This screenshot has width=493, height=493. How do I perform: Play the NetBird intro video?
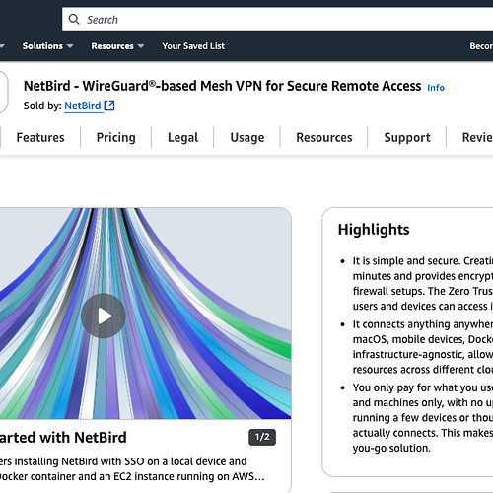(104, 316)
